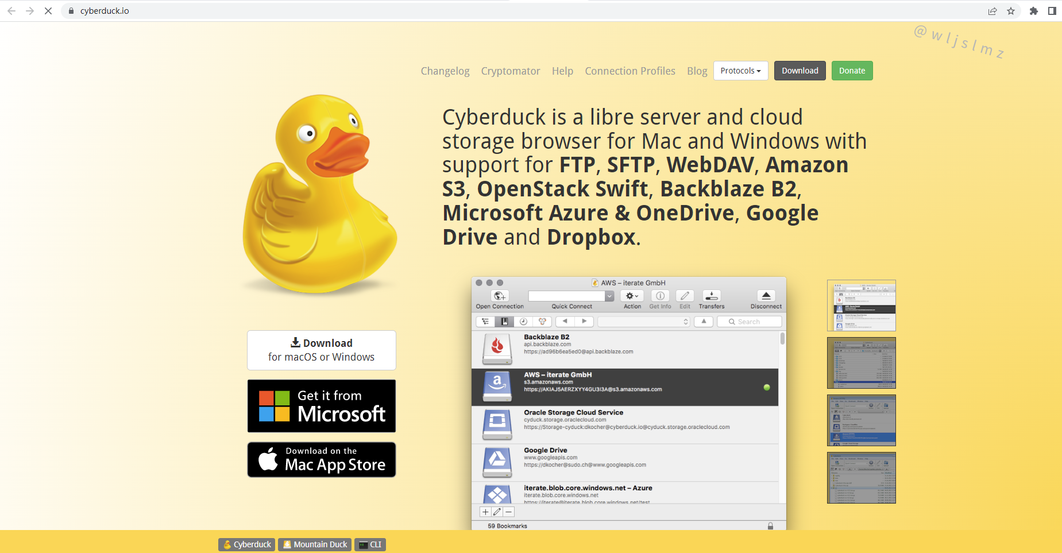
Task: Go to the Connection Profiles page
Action: click(x=630, y=71)
